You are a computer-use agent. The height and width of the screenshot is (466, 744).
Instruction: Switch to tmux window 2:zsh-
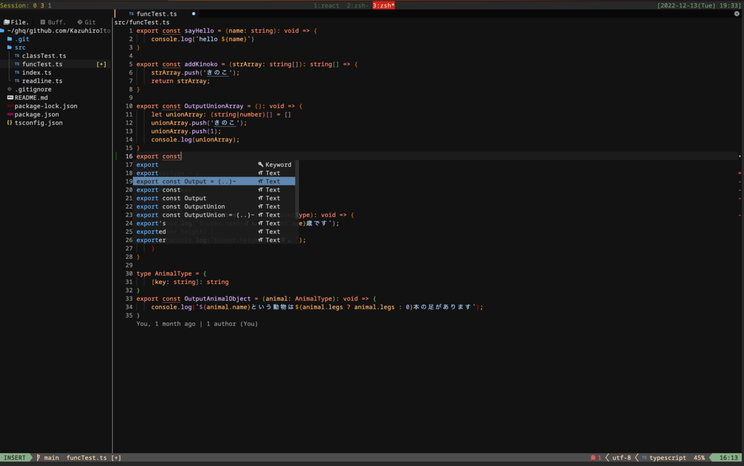point(358,6)
